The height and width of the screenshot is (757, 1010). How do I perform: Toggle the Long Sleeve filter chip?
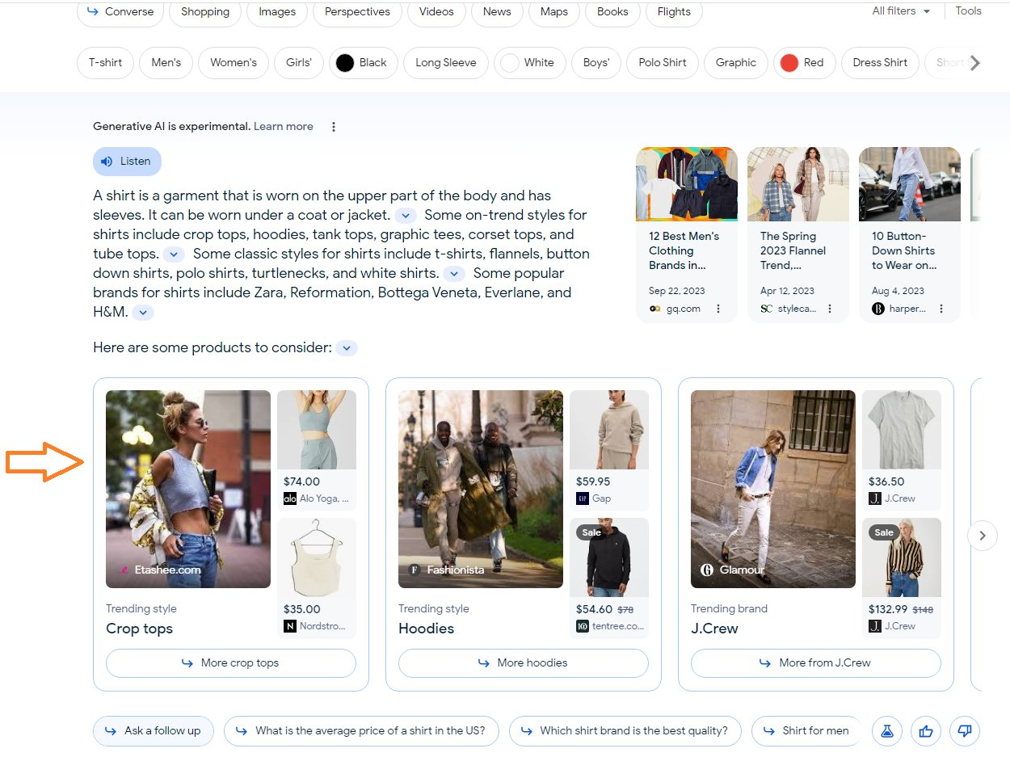(x=446, y=63)
